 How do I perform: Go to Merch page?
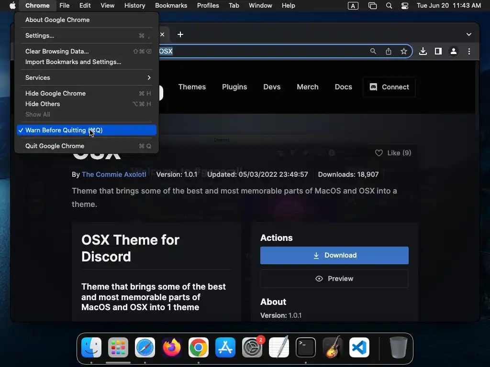[308, 87]
